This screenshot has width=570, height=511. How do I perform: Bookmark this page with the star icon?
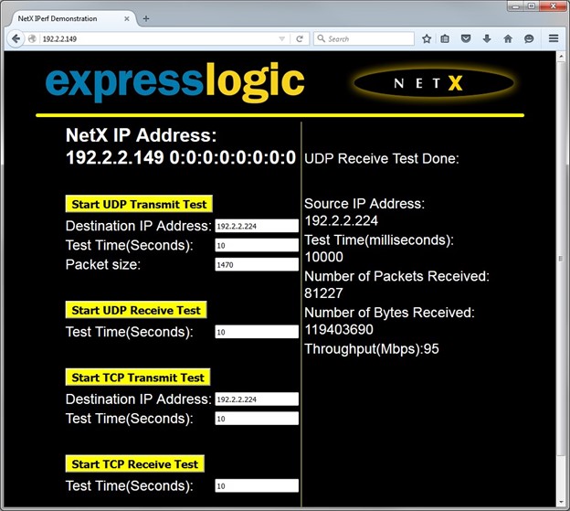point(426,38)
